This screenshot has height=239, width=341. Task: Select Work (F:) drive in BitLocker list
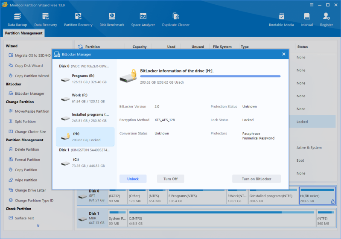pyautogui.click(x=85, y=98)
